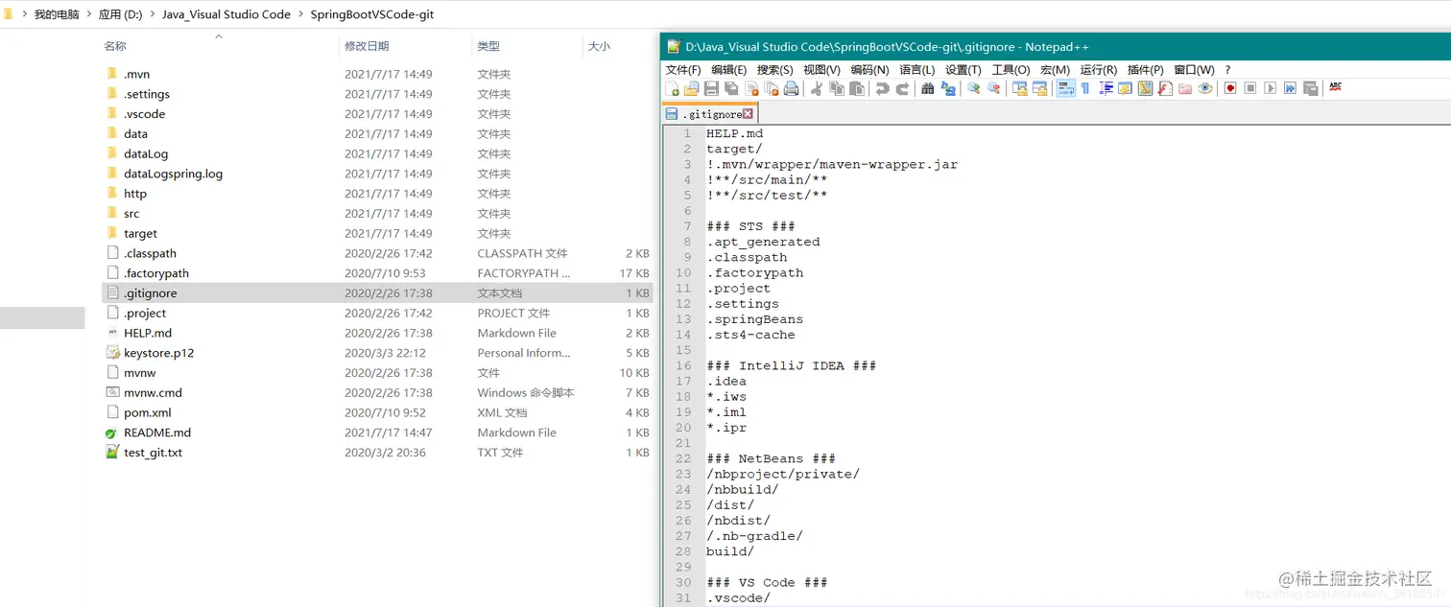
Task: Click the Print toolbar icon in Notepad++
Action: click(x=791, y=88)
